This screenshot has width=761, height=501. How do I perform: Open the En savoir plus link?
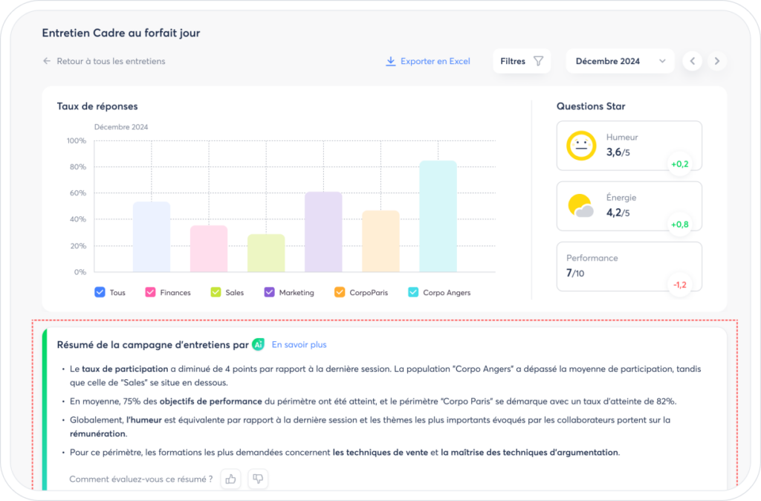pyautogui.click(x=299, y=345)
